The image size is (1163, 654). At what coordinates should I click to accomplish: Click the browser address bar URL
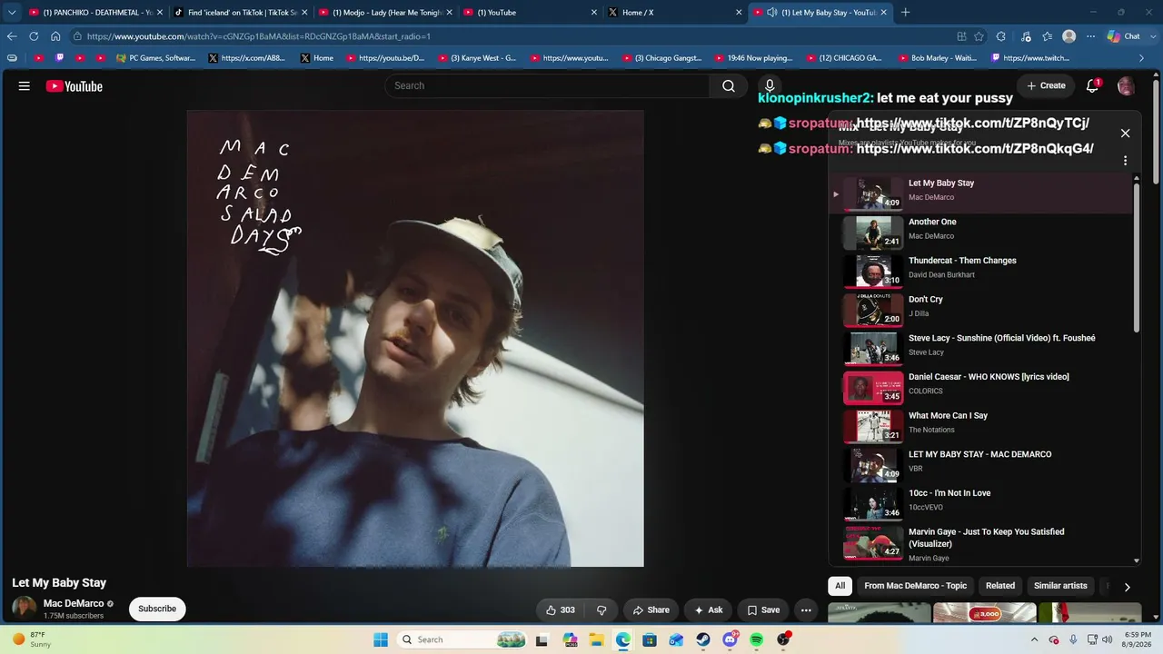(259, 36)
